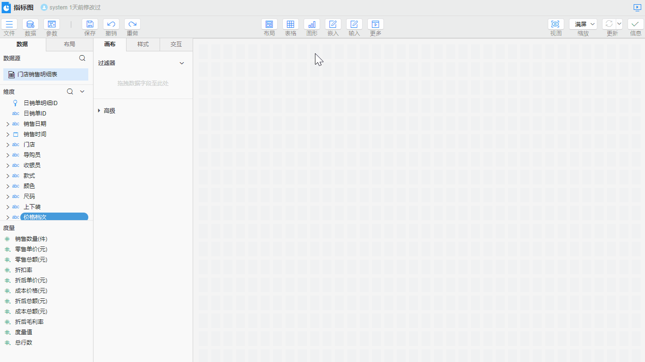This screenshot has height=362, width=645.
Task: Search data sources with magnifier icon
Action: coord(82,58)
